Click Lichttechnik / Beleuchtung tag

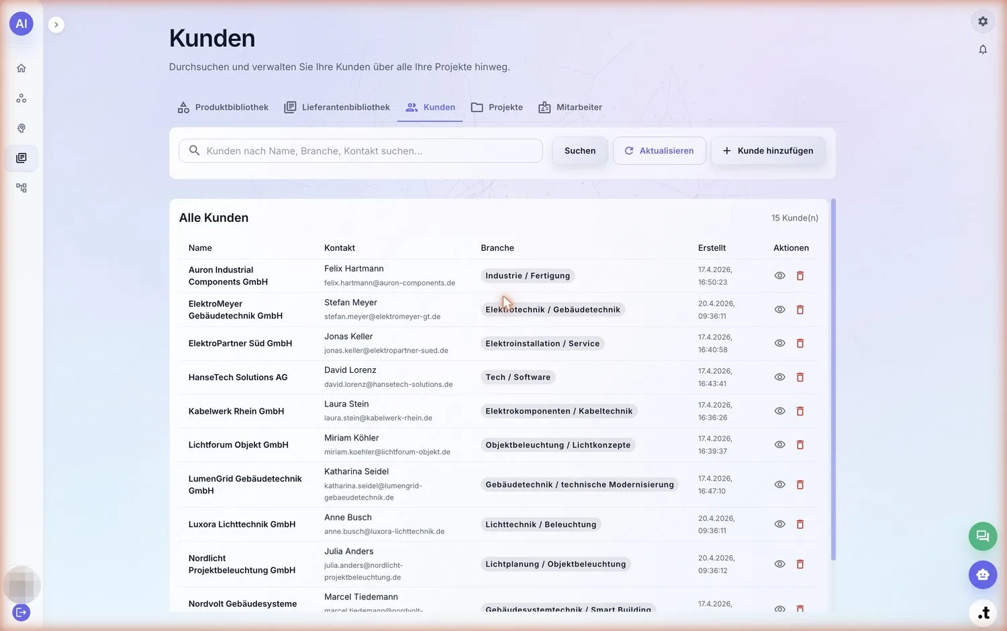[541, 524]
